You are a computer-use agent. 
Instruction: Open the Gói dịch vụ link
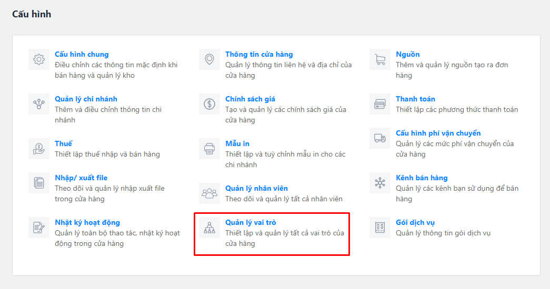pyautogui.click(x=415, y=222)
